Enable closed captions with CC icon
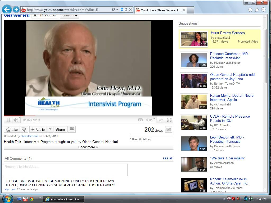Image resolution: width=271 pixels, height=203 pixels. click(x=141, y=120)
